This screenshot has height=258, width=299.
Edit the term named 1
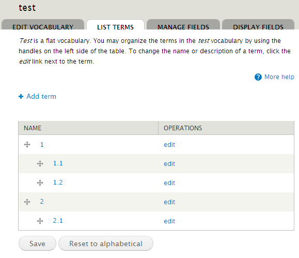point(169,145)
